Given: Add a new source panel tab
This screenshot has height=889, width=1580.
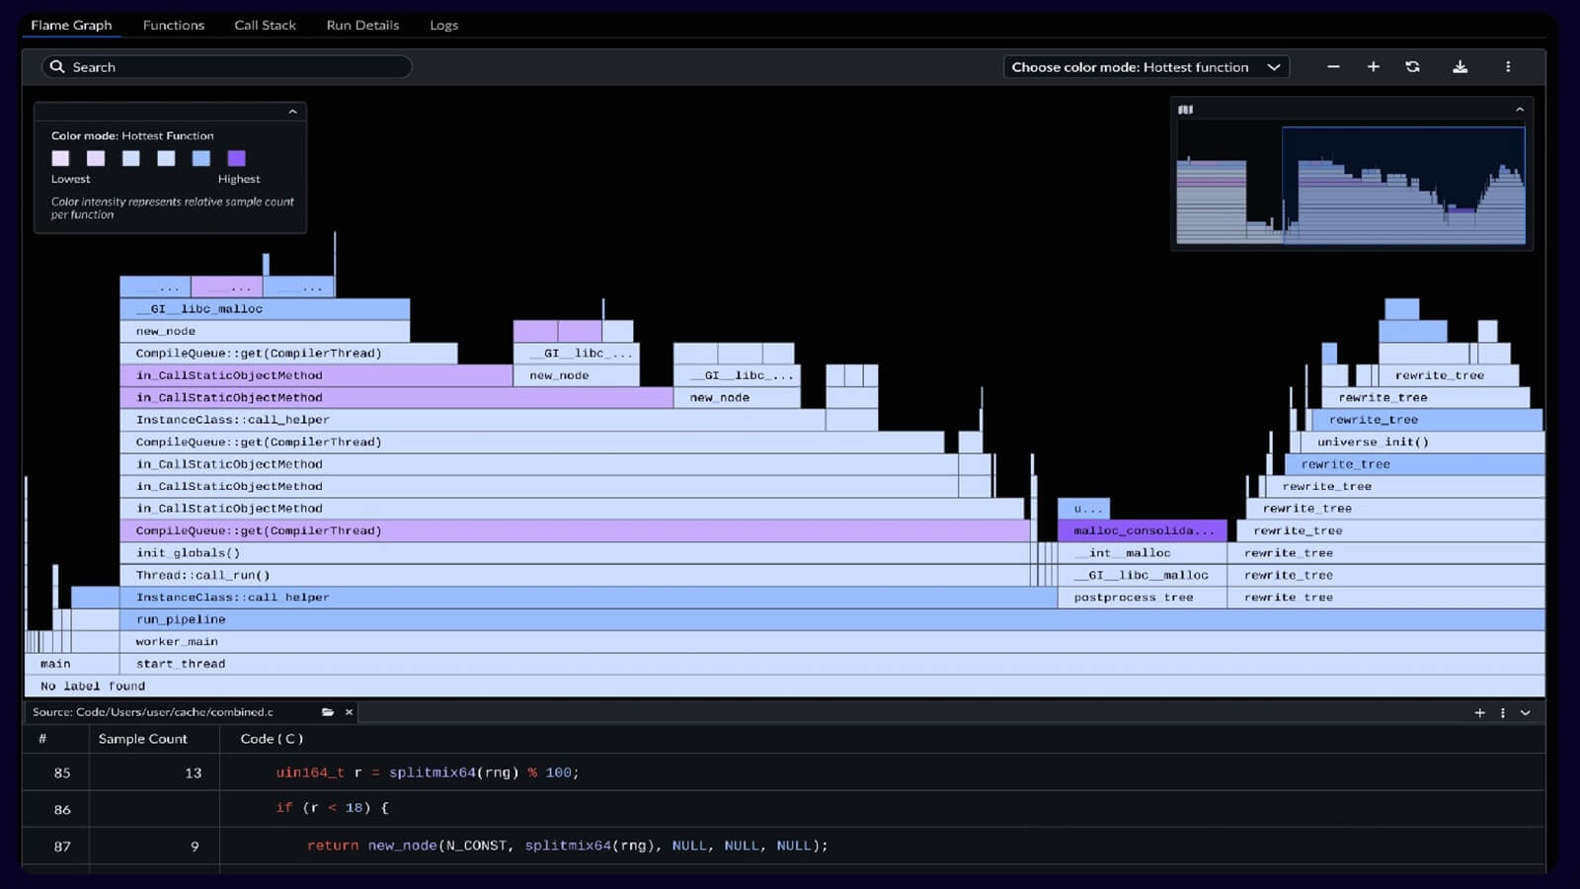Looking at the screenshot, I should coord(1479,713).
